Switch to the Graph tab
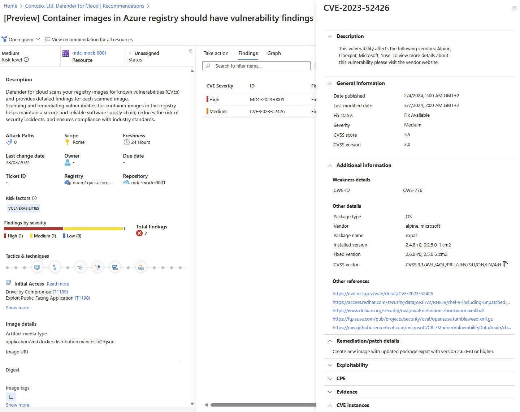 tap(274, 53)
